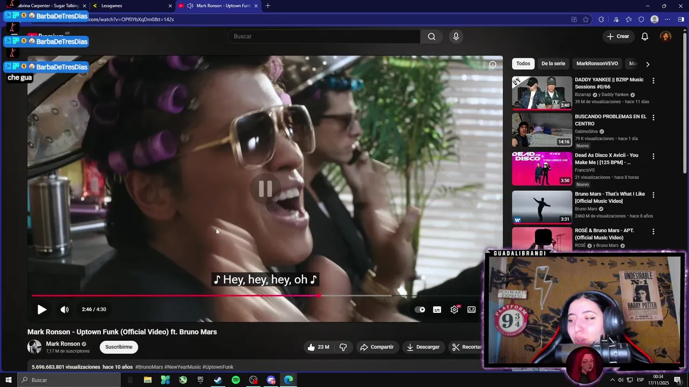Screen dimensions: 689x387
Task: Open the Mark Ronson channel avatar
Action: 34,347
